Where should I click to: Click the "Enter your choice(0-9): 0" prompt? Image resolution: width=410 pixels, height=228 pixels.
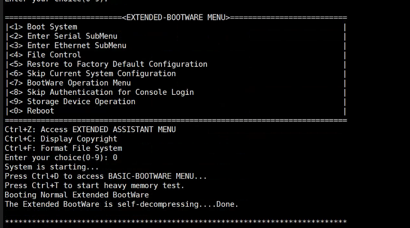(61, 158)
